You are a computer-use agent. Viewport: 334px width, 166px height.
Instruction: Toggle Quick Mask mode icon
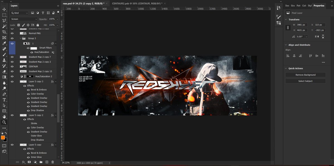4,145
